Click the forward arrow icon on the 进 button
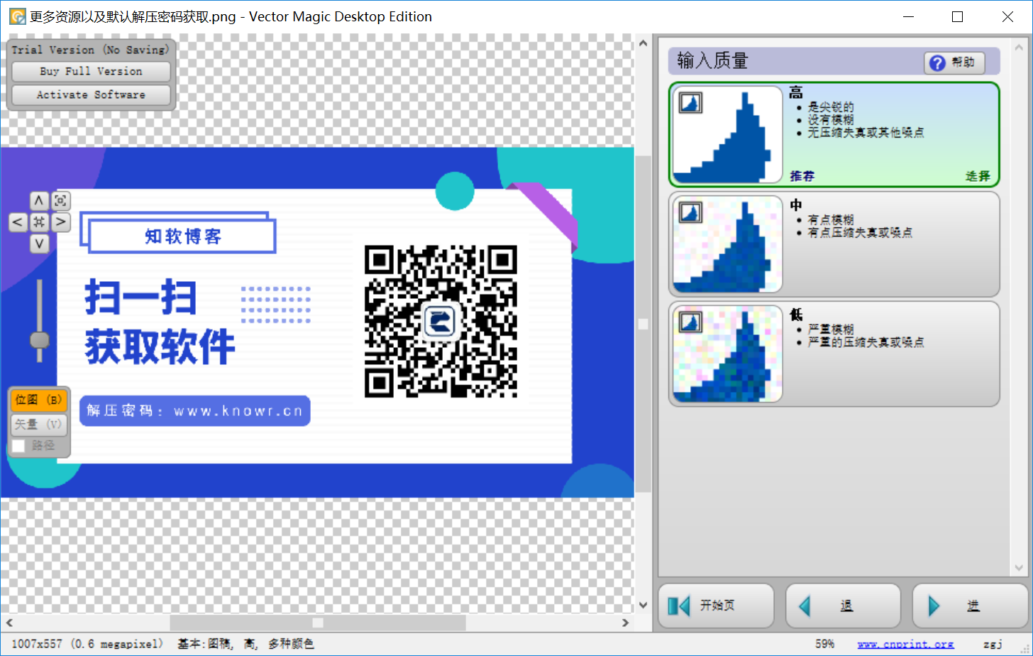 [x=934, y=606]
